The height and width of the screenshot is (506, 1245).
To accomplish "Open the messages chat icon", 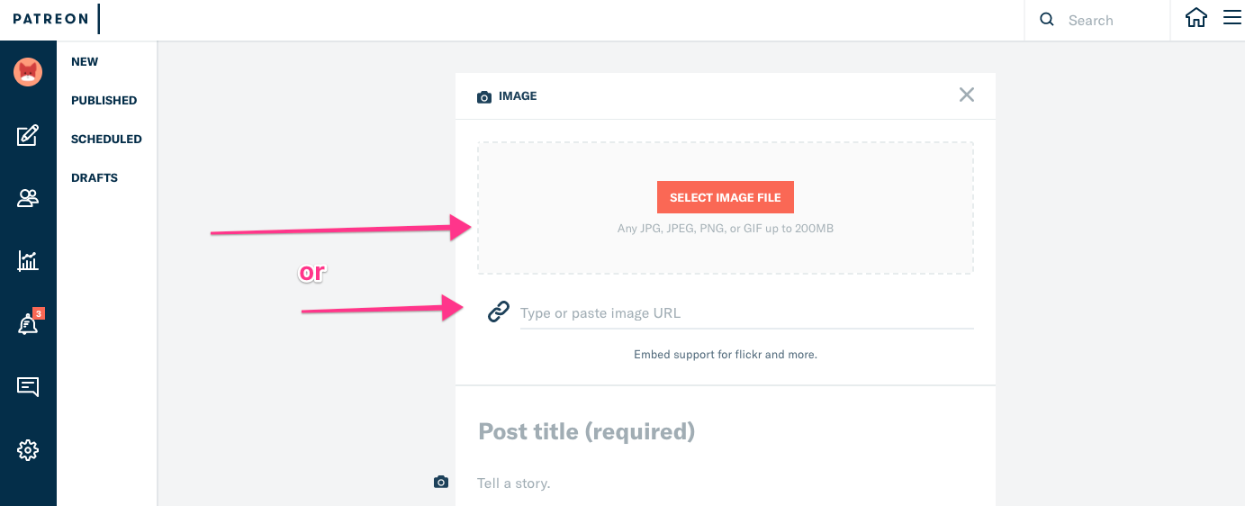I will pyautogui.click(x=28, y=387).
